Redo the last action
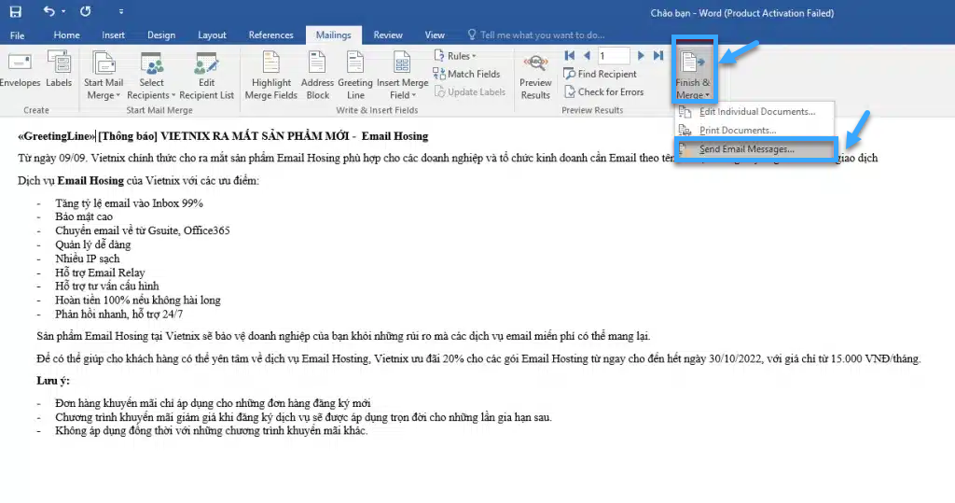Image resolution: width=955 pixels, height=503 pixels. 85,11
